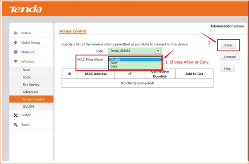Viewport: 249px width, 164px height.
Task: Click the Help button
Action: [x=228, y=69]
